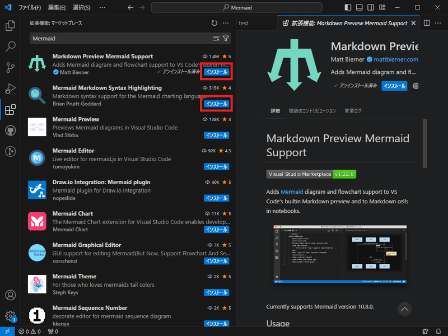This screenshot has height=336, width=448.
Task: Select the Explorer icon in the activity bar
Action: (x=10, y=26)
